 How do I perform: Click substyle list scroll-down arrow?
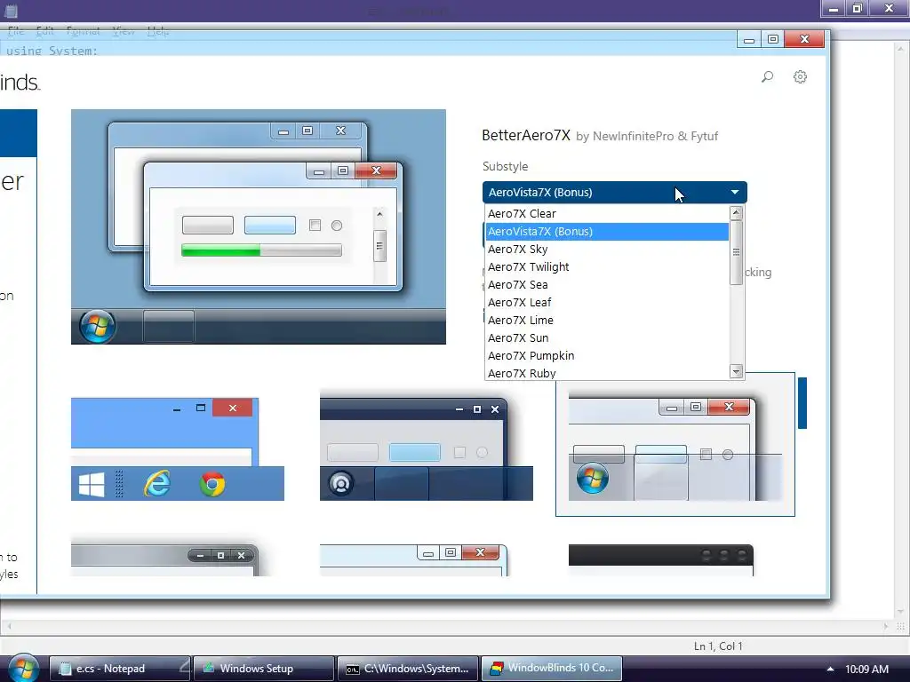736,372
